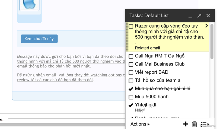Image resolution: width=217 pixels, height=129 pixels.
Task: Check off Call Nga RMIT Gà Ngố
Action: coord(131,56)
